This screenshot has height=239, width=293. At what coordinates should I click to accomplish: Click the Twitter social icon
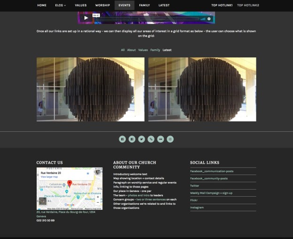141,139
